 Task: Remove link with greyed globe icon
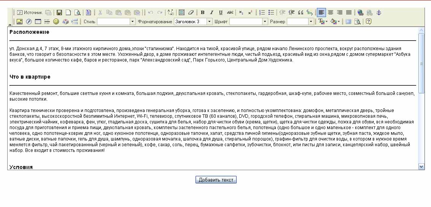(x=369, y=13)
